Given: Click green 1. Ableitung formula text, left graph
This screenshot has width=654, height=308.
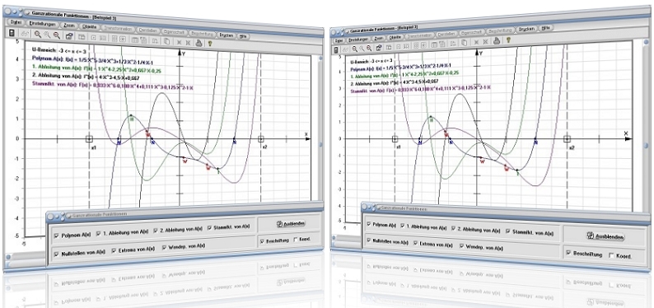Looking at the screenshot, I should [x=96, y=69].
